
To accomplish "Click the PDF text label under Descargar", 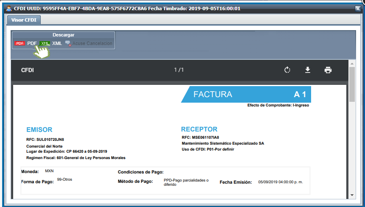I will (32, 43).
